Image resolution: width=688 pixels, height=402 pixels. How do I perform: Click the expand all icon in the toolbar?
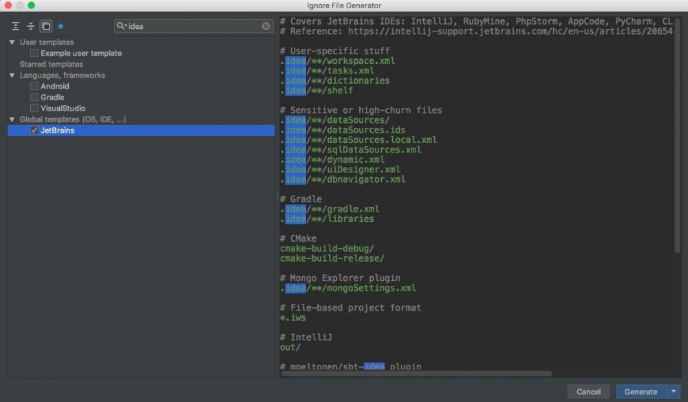pos(14,25)
